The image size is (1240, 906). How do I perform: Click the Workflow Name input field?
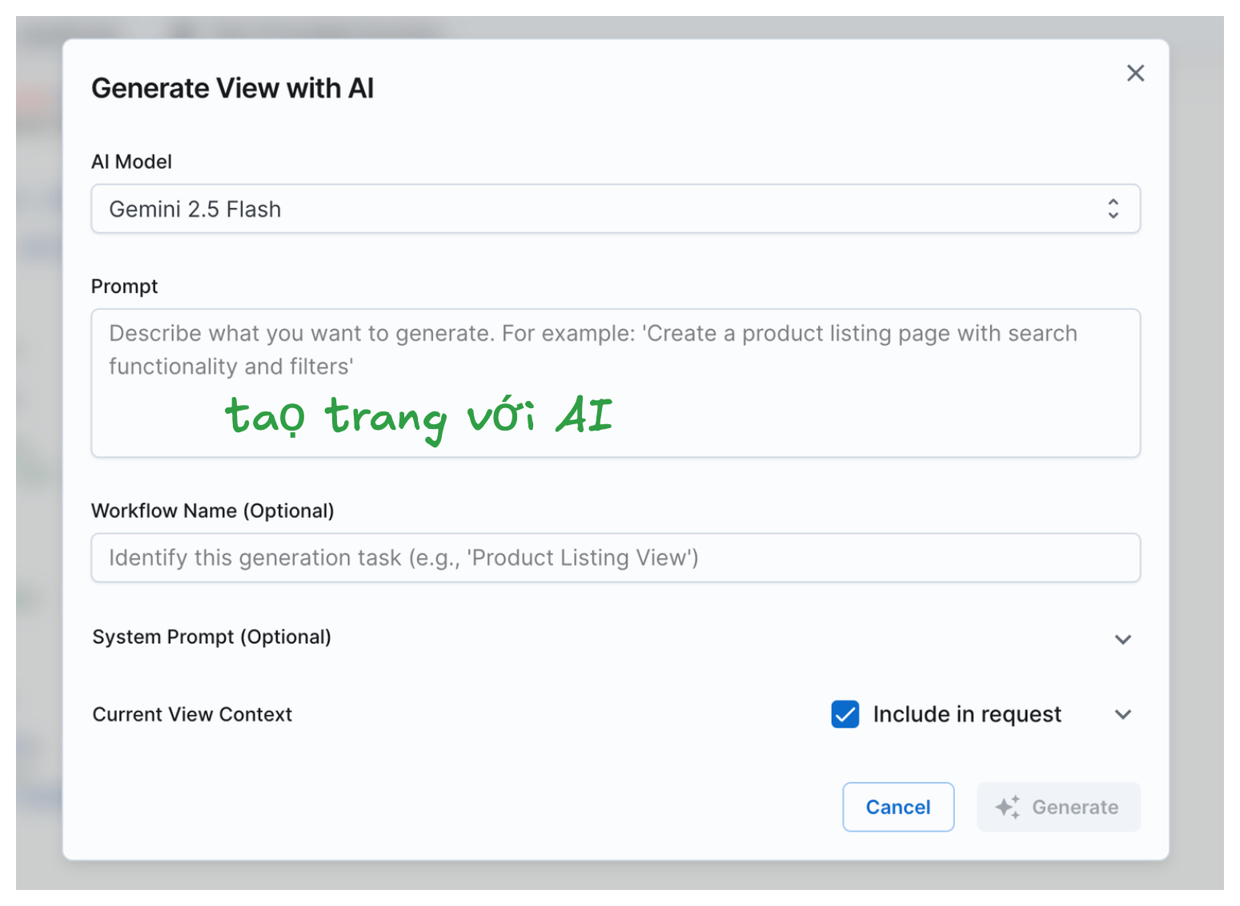pos(616,557)
